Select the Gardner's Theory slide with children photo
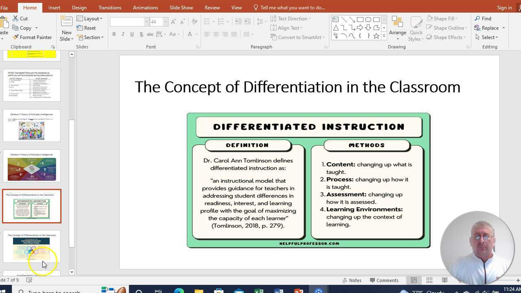The height and width of the screenshot is (293, 521). [x=32, y=126]
